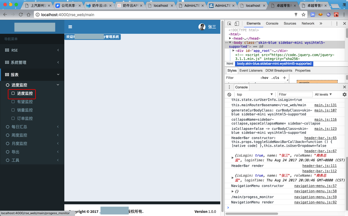Click the browser home icon
The width and height of the screenshot is (348, 216).
29,14
